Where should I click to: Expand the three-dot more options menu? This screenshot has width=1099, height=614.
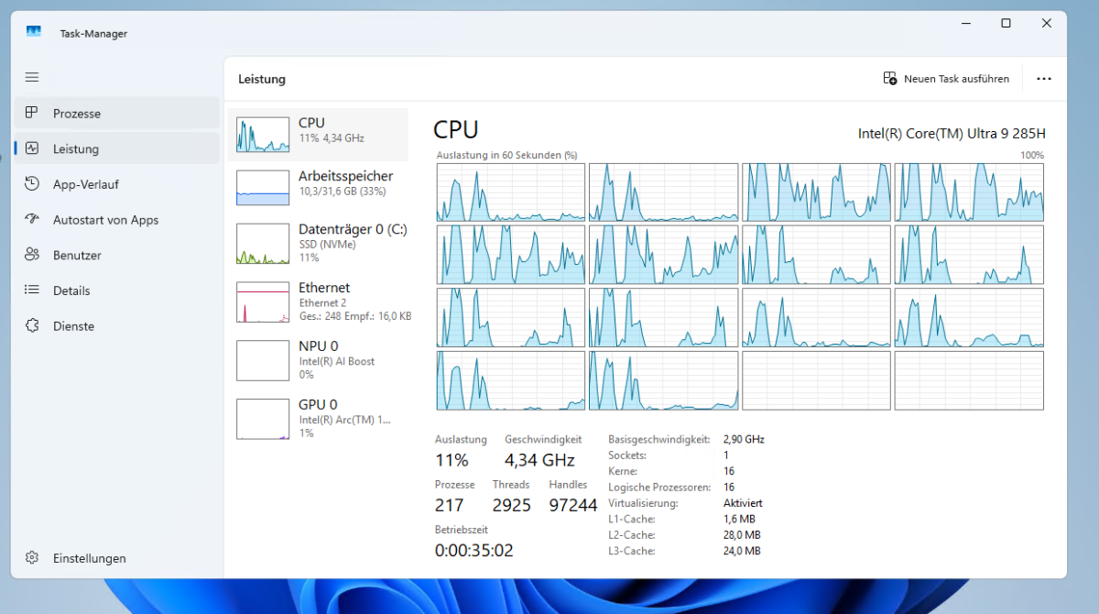(1044, 79)
